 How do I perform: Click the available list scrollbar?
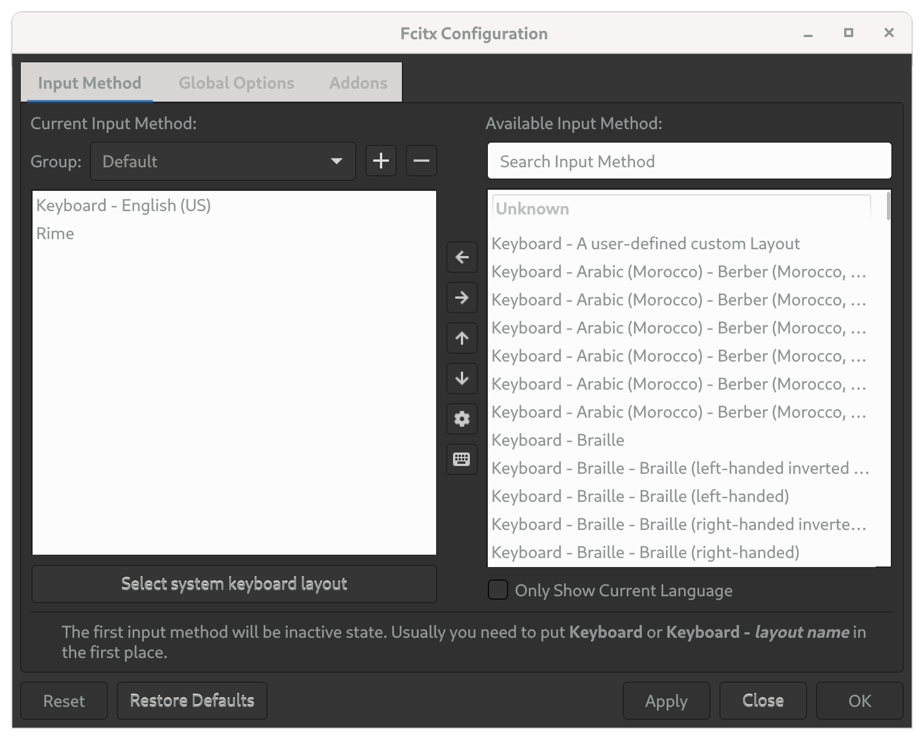click(x=888, y=207)
